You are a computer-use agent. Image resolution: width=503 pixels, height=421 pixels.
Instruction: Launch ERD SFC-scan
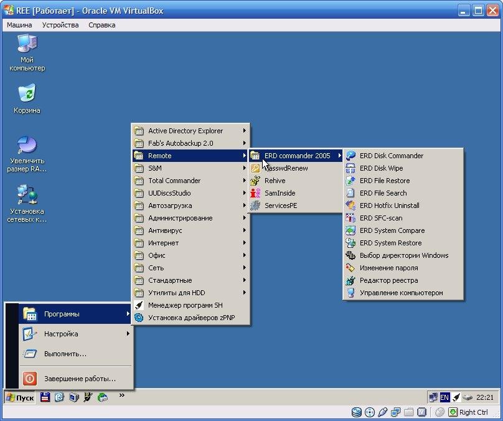click(403, 218)
